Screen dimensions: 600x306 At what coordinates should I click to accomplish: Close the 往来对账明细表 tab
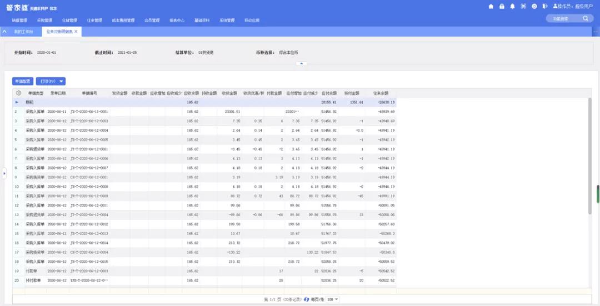(x=76, y=32)
